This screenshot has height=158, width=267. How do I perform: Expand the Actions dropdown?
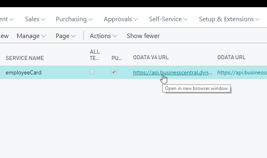(103, 36)
